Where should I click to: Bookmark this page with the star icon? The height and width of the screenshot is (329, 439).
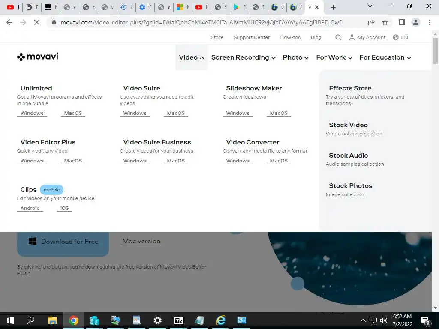pos(385,22)
